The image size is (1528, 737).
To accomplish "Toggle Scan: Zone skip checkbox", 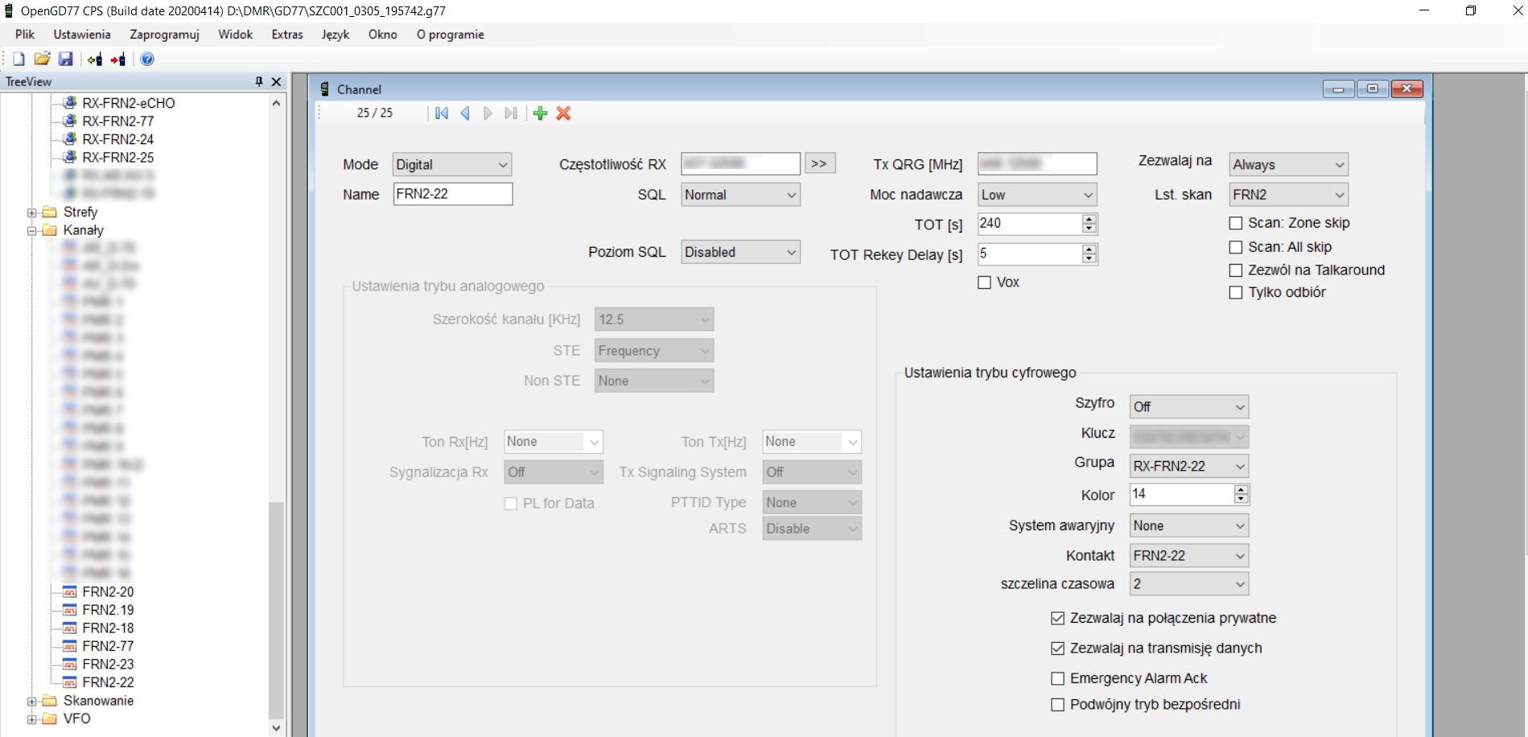I will click(x=1236, y=223).
